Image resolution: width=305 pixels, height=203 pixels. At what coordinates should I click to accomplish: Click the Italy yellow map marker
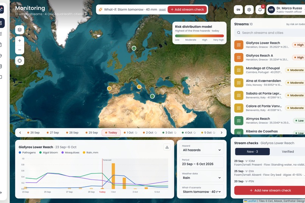139,87
